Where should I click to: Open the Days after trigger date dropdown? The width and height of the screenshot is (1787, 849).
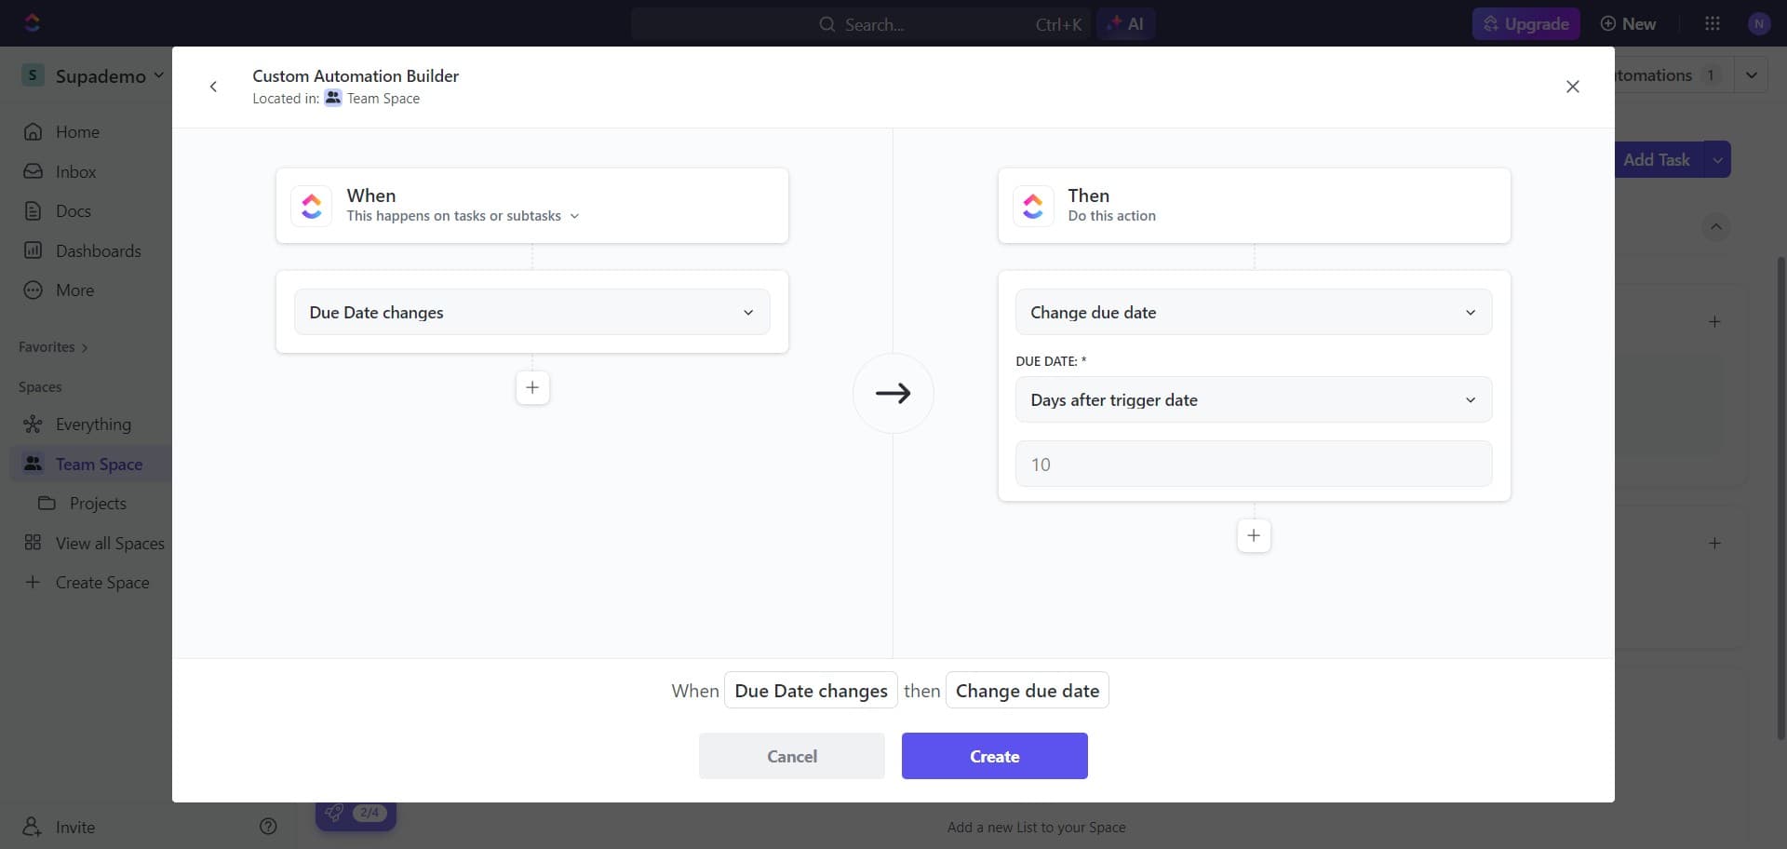(x=1253, y=399)
